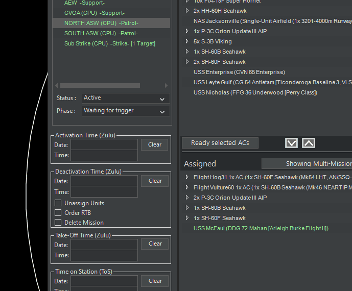Tick the Order RTB checkbox
Image resolution: width=352 pixels, height=291 pixels.
(x=58, y=213)
